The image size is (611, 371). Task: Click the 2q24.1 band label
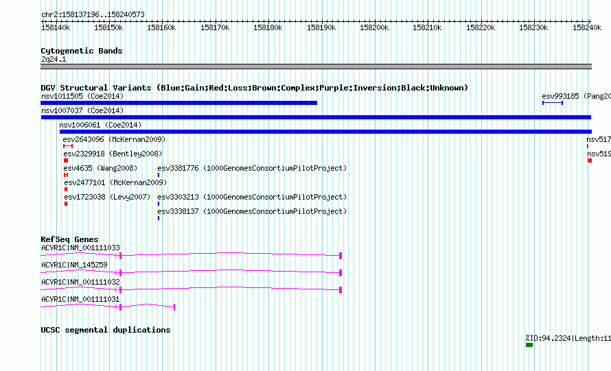pos(54,59)
